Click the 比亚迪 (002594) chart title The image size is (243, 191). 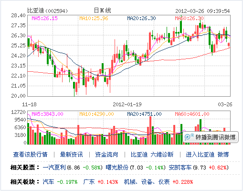pyautogui.click(x=48, y=11)
